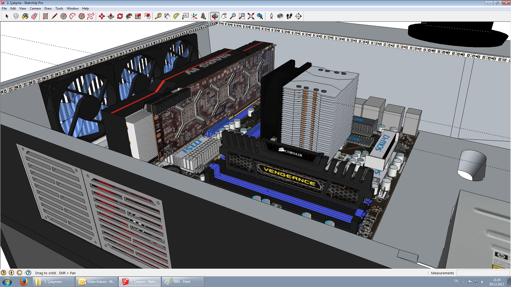Choose the Select arrow tool
This screenshot has height=287, width=511.
point(7,16)
